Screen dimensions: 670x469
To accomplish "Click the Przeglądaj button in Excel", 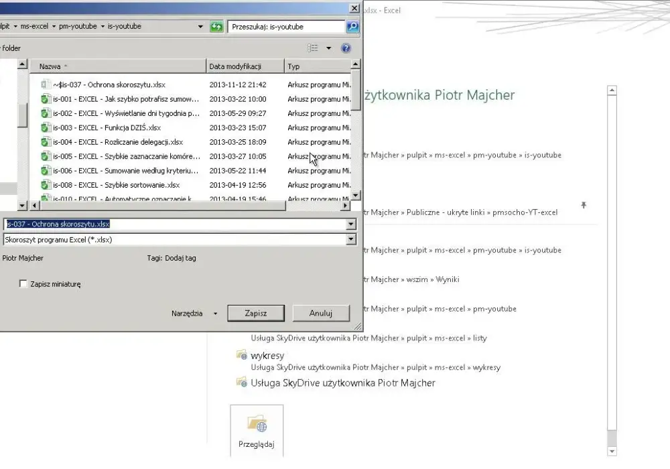I will click(257, 431).
